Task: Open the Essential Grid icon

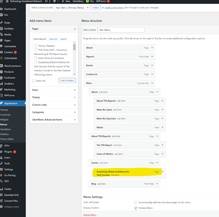Action: point(1,195)
